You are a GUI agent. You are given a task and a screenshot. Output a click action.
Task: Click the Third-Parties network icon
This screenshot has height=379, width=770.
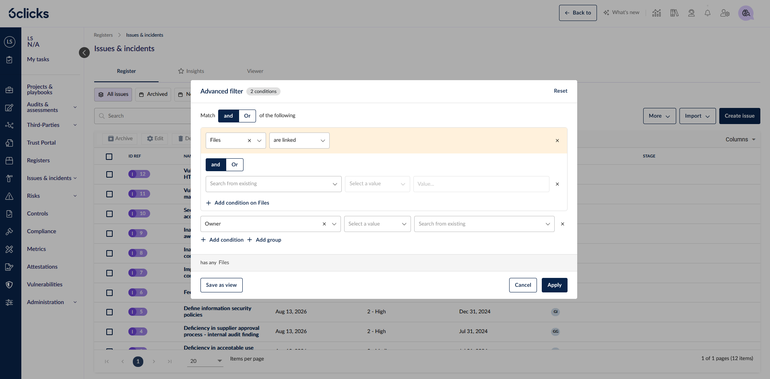(x=9, y=125)
